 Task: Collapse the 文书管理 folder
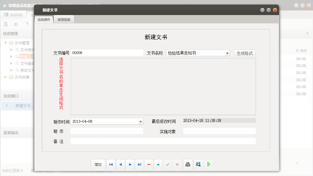(x=6, y=43)
